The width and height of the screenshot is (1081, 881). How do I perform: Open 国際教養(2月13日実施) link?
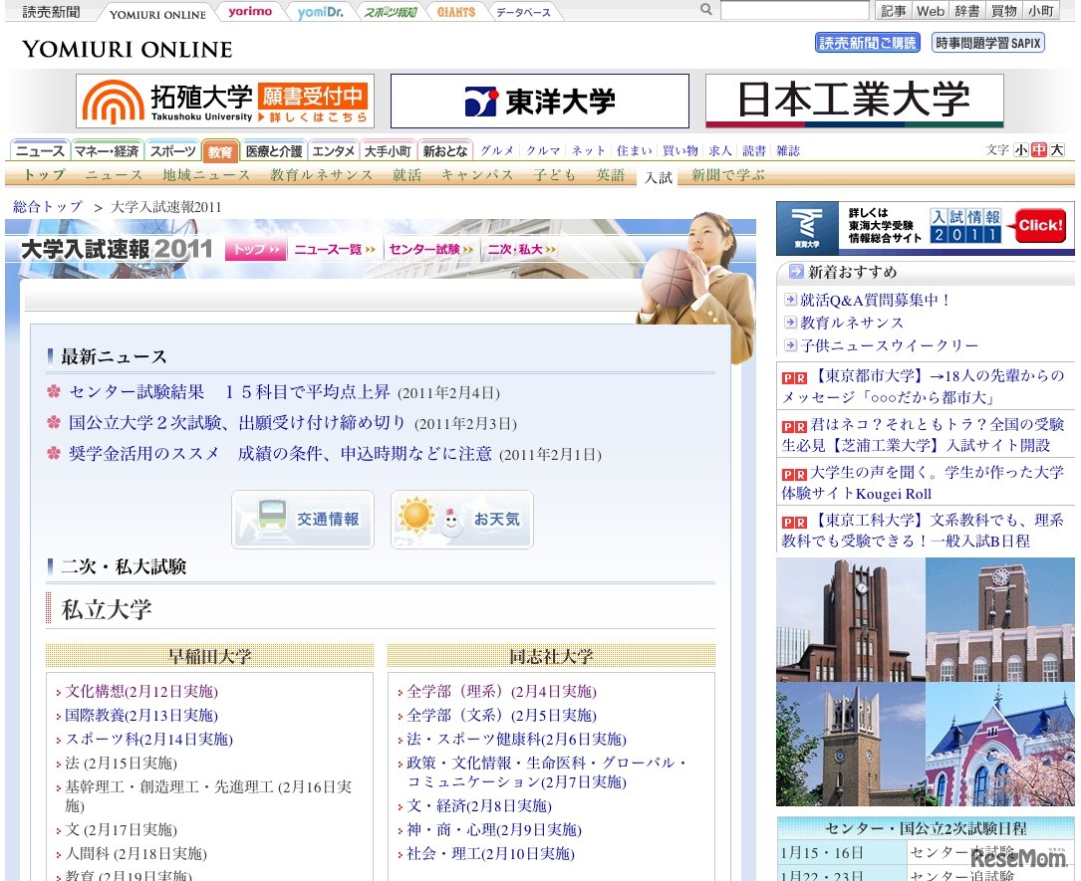coord(141,716)
